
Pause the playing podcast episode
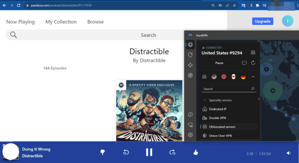[x=149, y=152]
